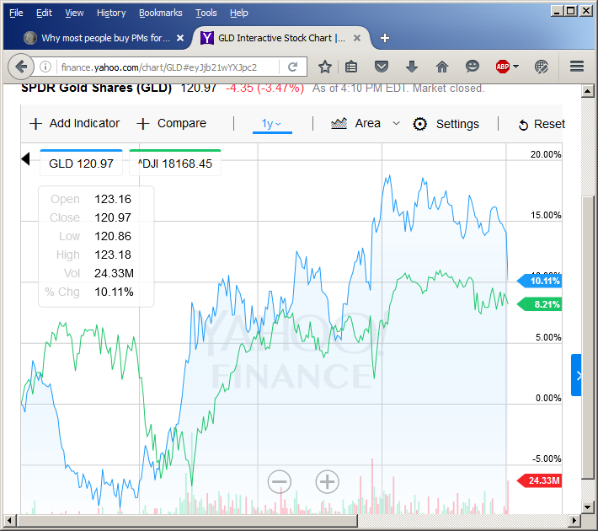Click the horizontal scrollbar thumb
The image size is (598, 531).
[x=187, y=520]
